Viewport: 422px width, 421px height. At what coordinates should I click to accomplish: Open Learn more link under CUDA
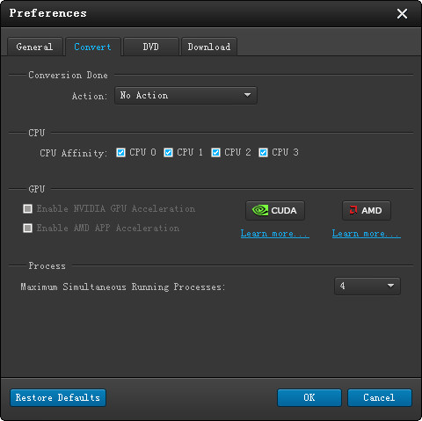pos(274,234)
